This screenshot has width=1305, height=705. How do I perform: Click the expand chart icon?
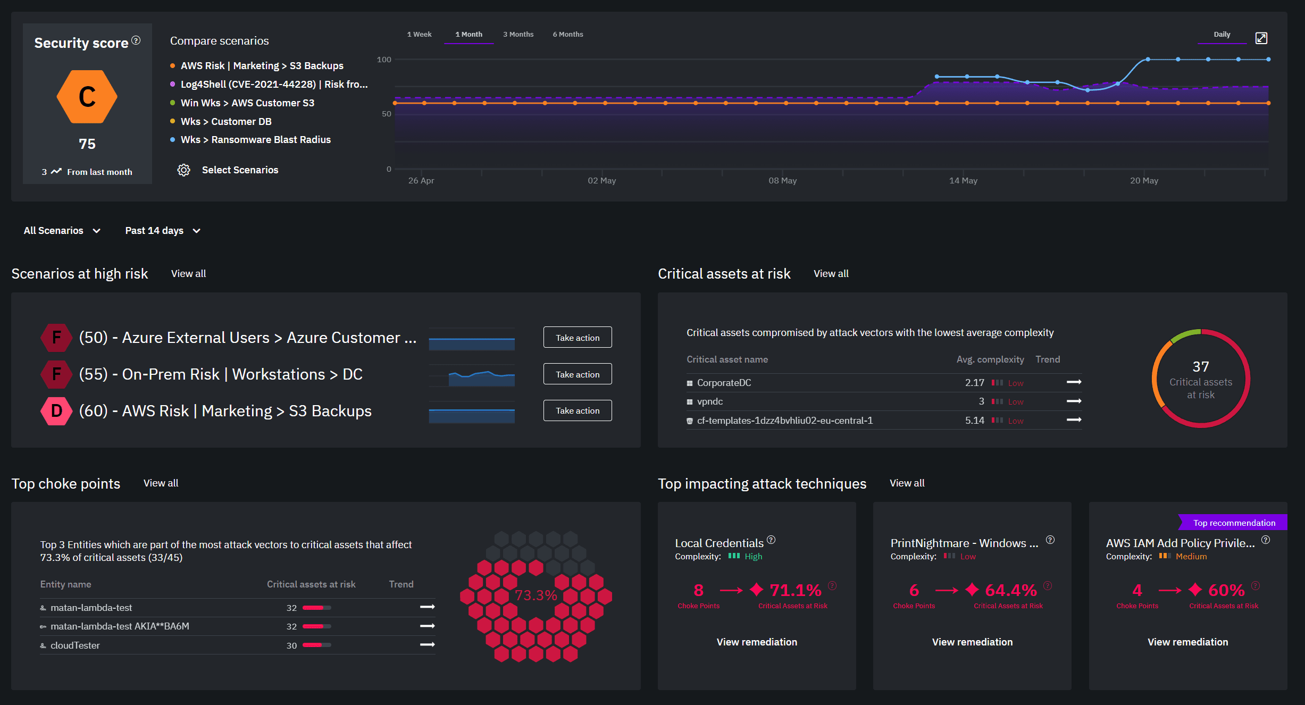[1261, 38]
